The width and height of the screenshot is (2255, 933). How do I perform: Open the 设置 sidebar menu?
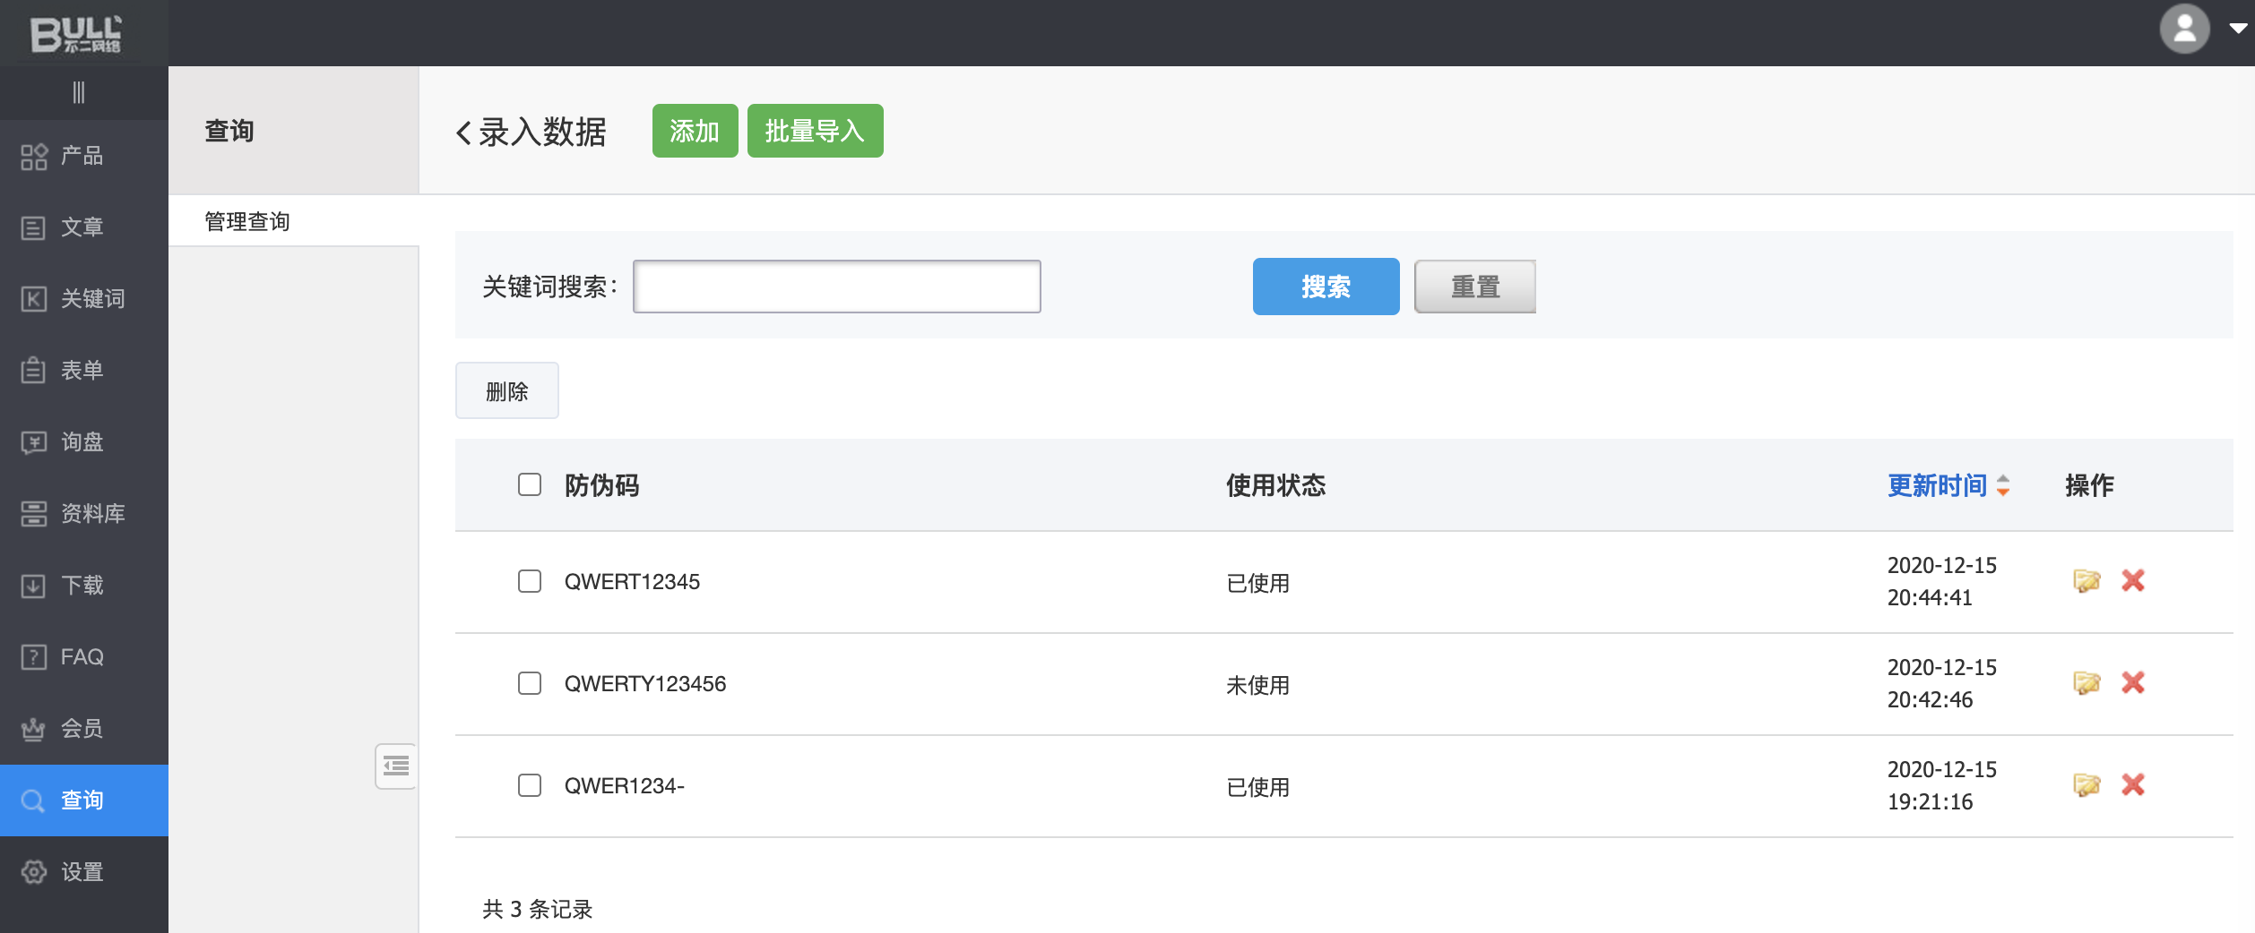[82, 872]
